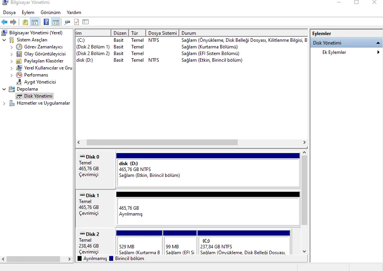
Task: Click the Disk 2 drive icon
Action: [x=82, y=234]
